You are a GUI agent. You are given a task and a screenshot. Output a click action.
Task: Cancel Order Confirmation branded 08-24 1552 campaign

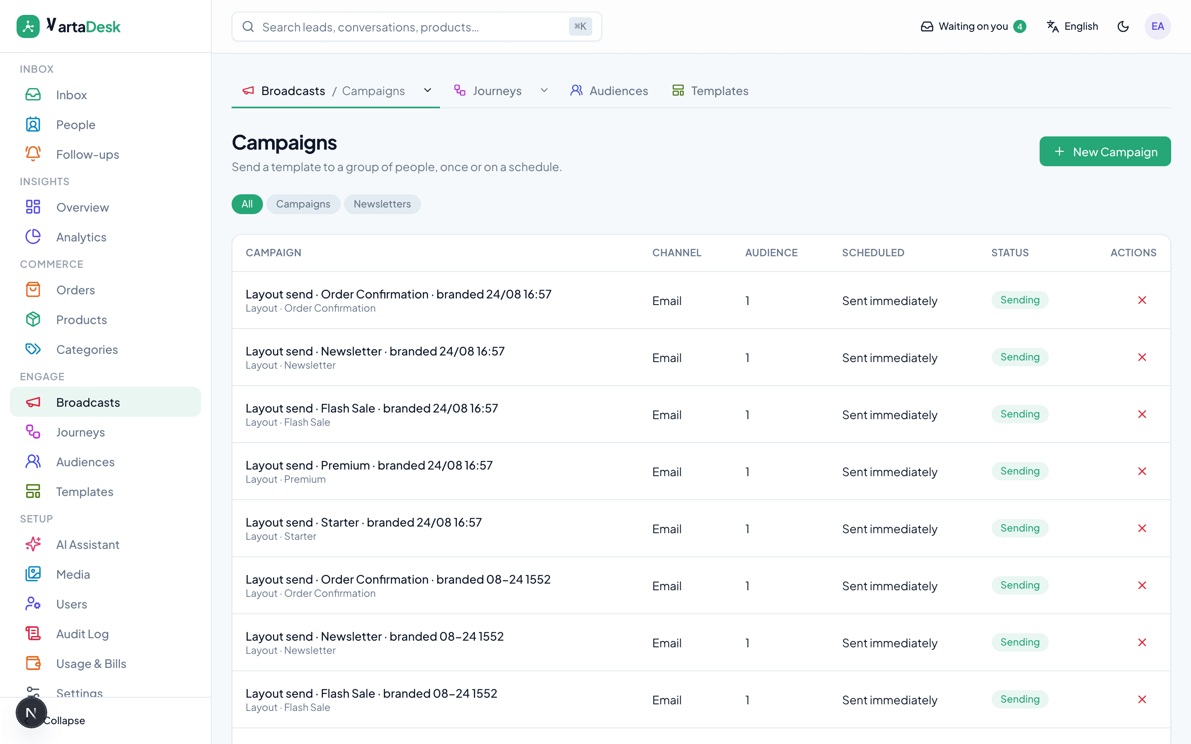tap(1142, 586)
